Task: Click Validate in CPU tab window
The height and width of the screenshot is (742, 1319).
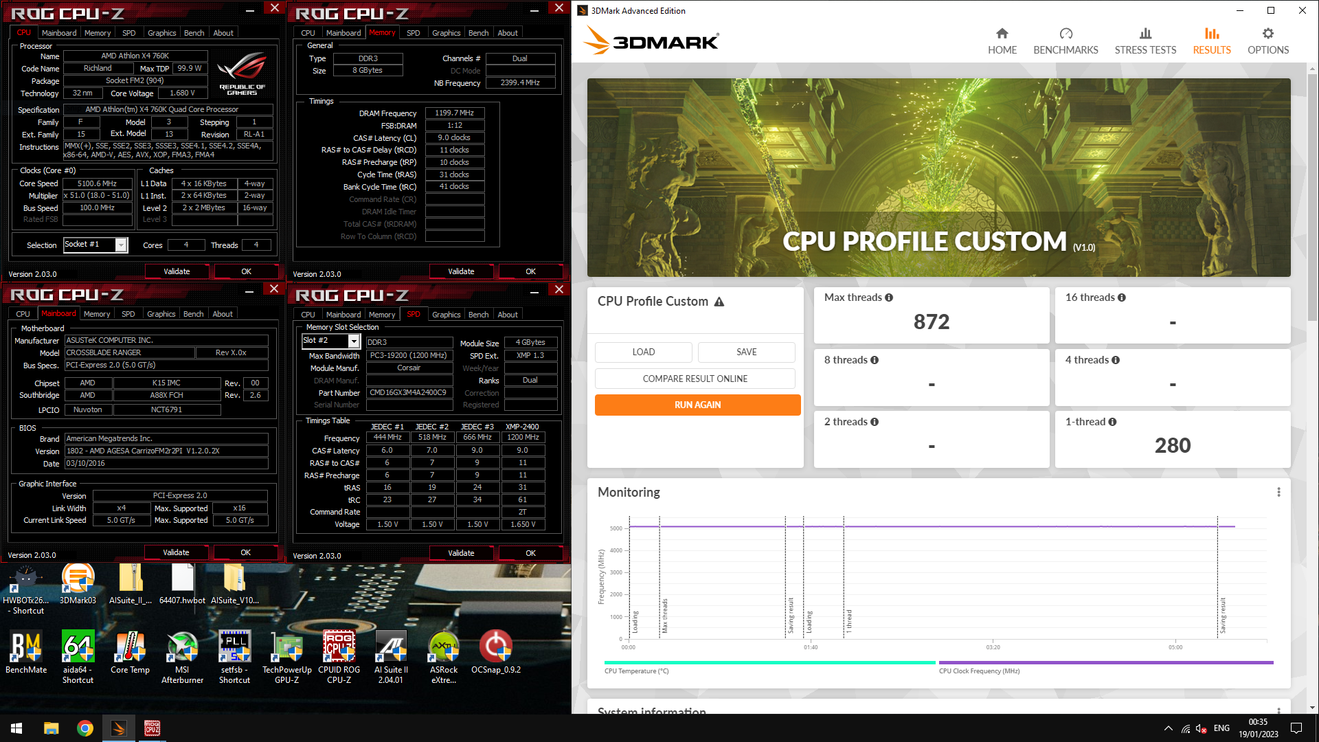Action: [177, 271]
